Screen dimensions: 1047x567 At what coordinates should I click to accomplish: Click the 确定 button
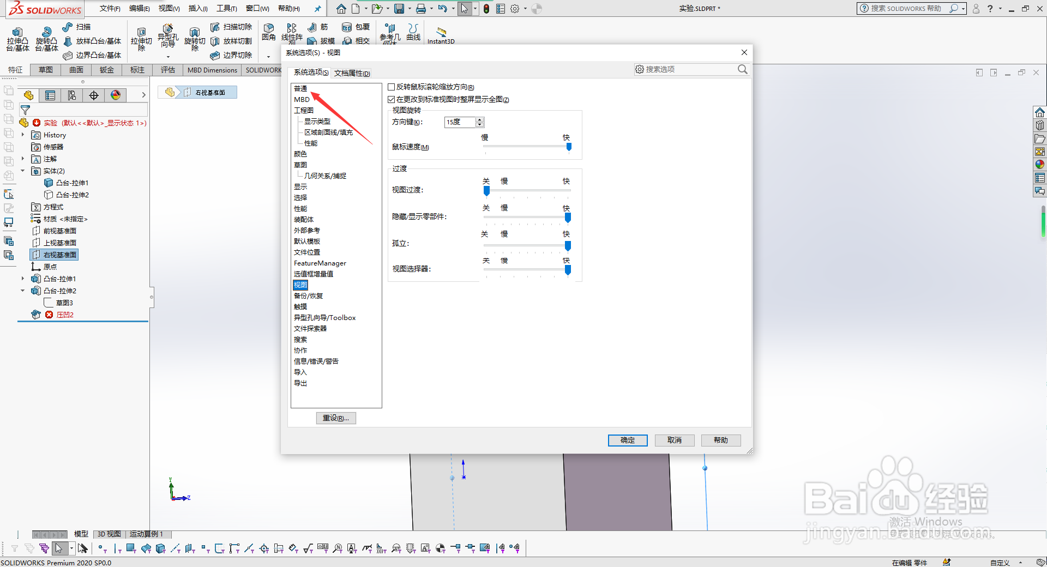click(x=627, y=441)
